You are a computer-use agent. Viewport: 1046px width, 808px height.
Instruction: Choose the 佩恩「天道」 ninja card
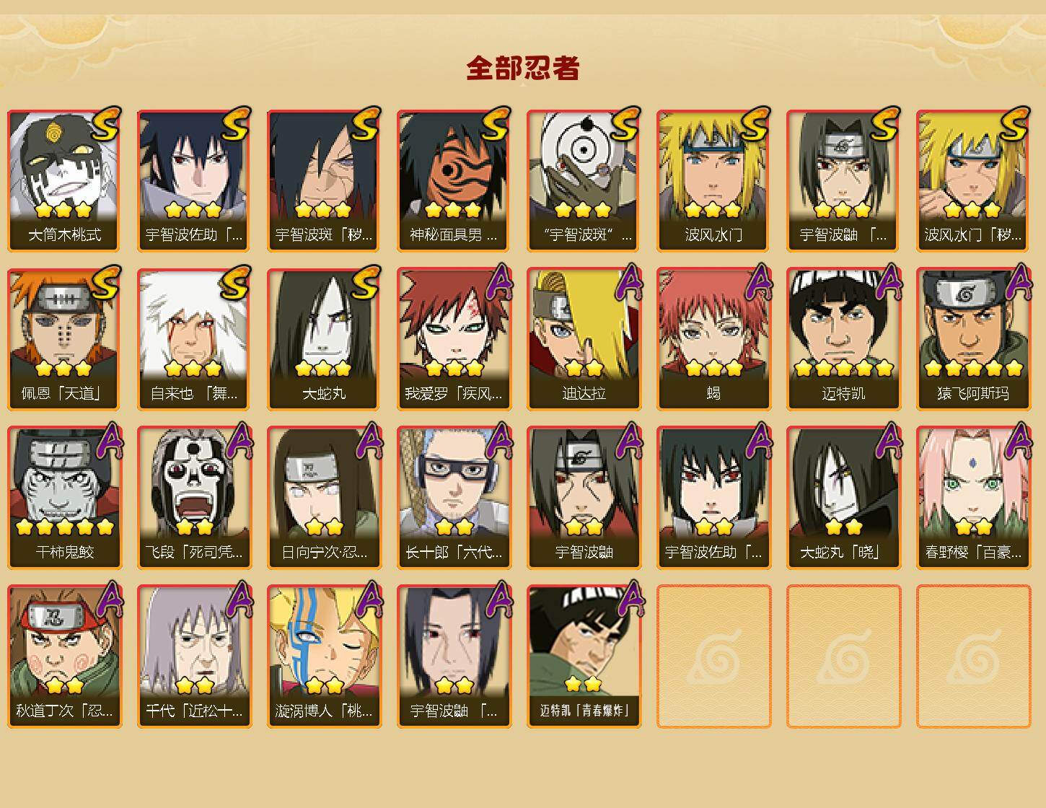[64, 339]
